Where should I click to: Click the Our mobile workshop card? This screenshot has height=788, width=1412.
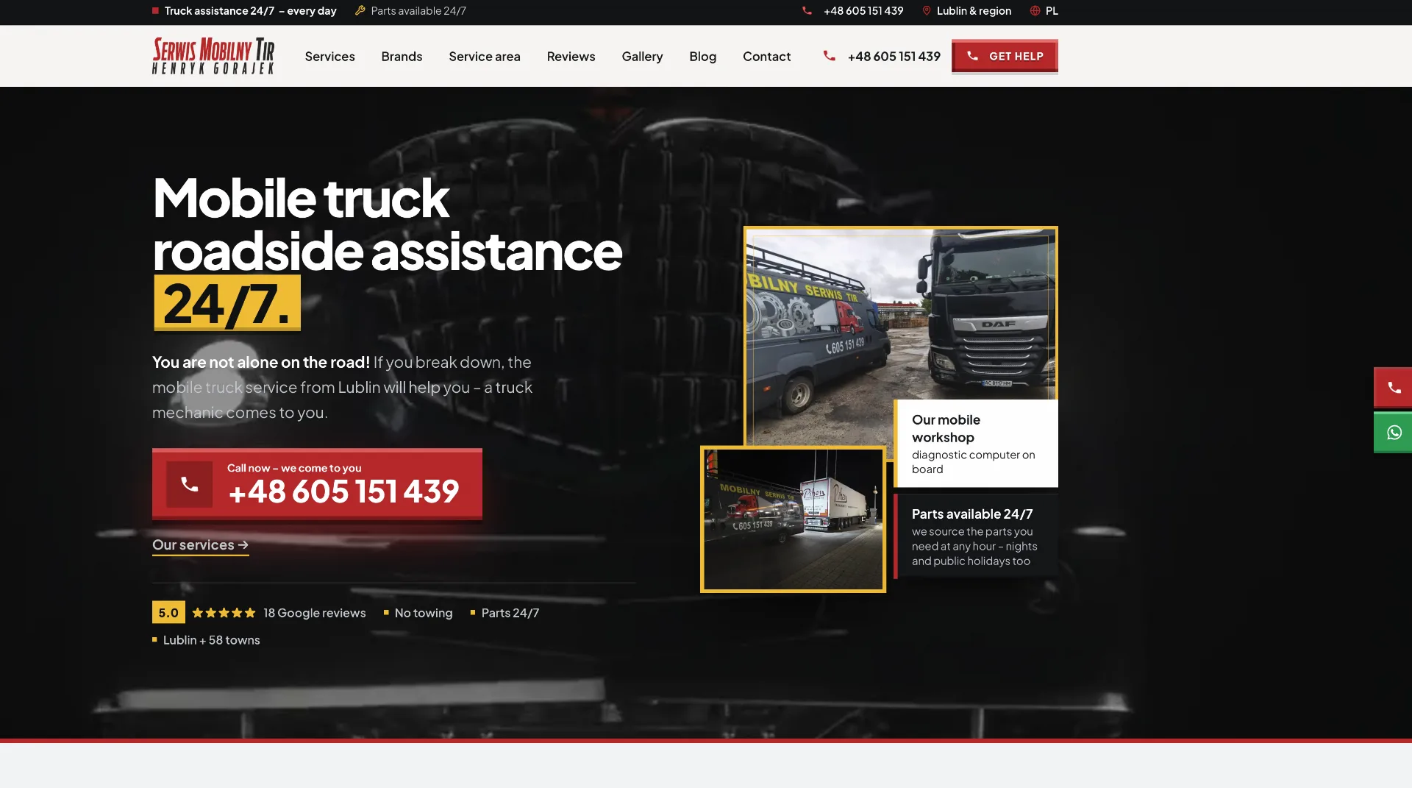(x=976, y=444)
